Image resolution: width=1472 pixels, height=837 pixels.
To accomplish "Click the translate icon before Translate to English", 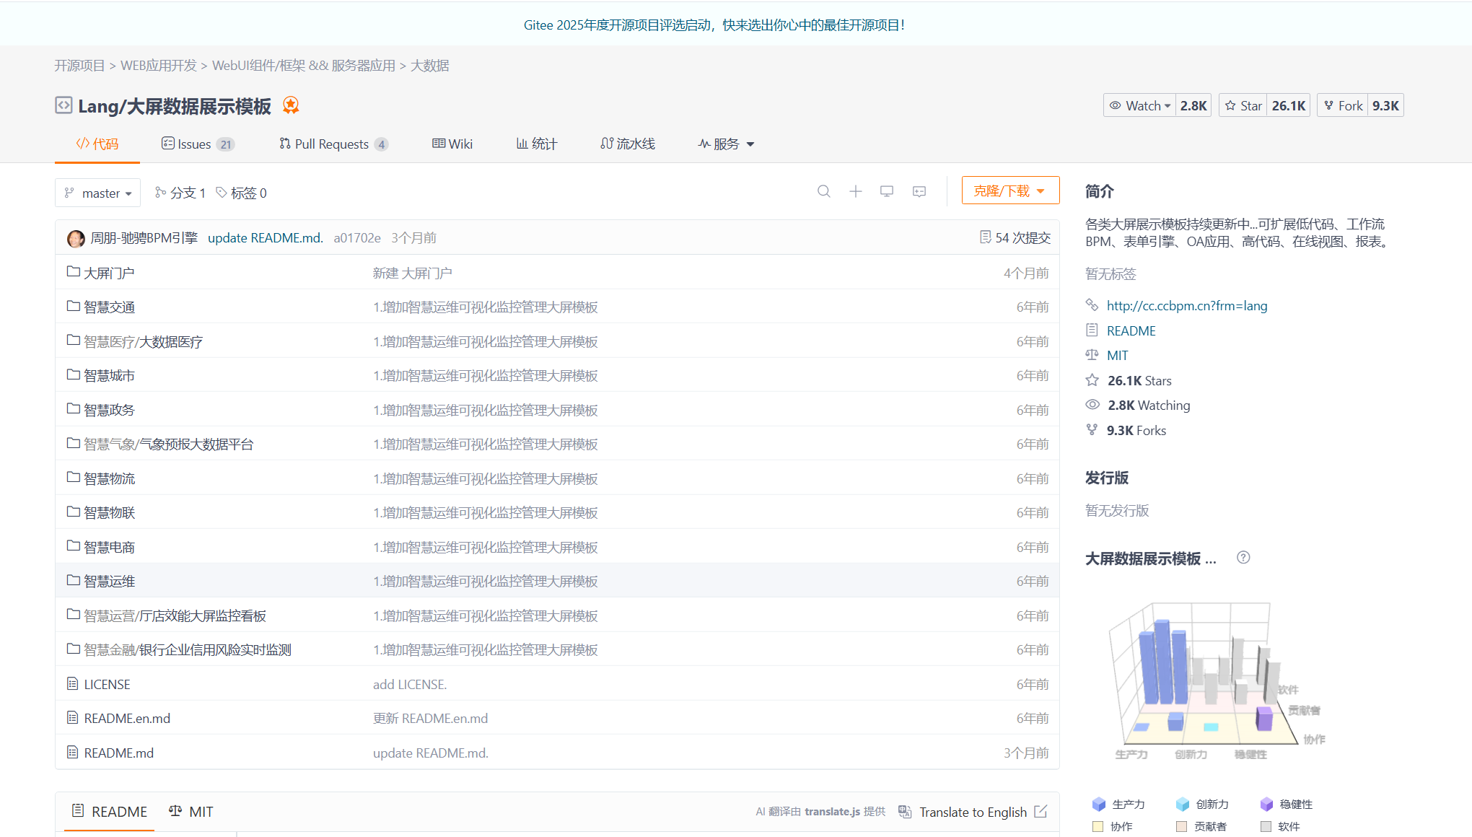I will [905, 812].
